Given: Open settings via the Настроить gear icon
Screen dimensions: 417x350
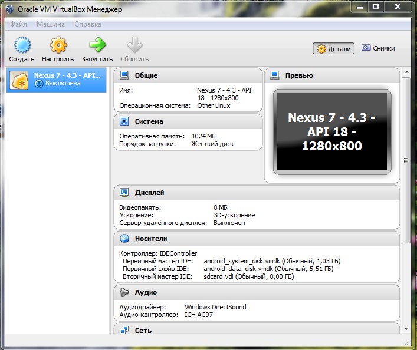Looking at the screenshot, I should pyautogui.click(x=58, y=45).
